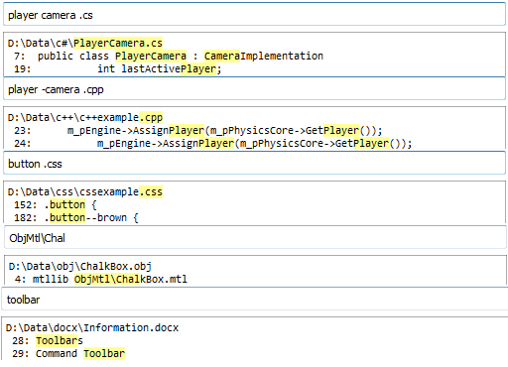This screenshot has height=367, width=508.
Task: Open result path D:\Data\obj\ChalkBox.obj
Action: [80, 267]
